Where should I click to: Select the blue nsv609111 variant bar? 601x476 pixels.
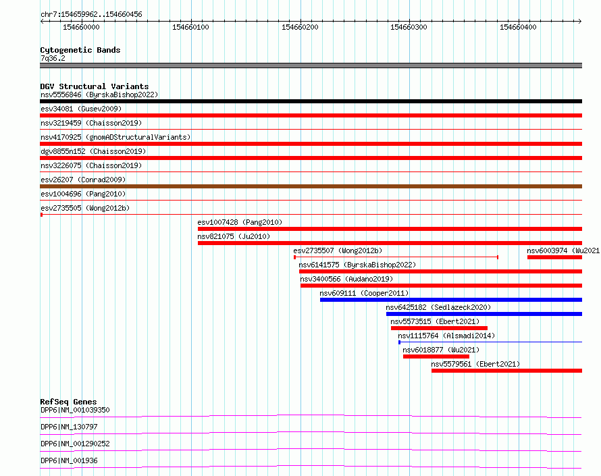coord(451,300)
